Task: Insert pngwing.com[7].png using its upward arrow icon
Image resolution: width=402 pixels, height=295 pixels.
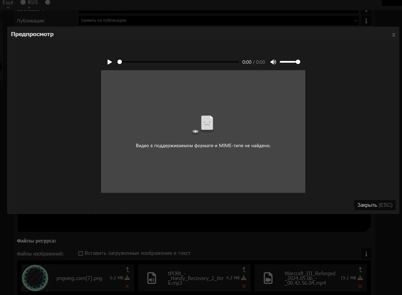Action: click(x=128, y=269)
